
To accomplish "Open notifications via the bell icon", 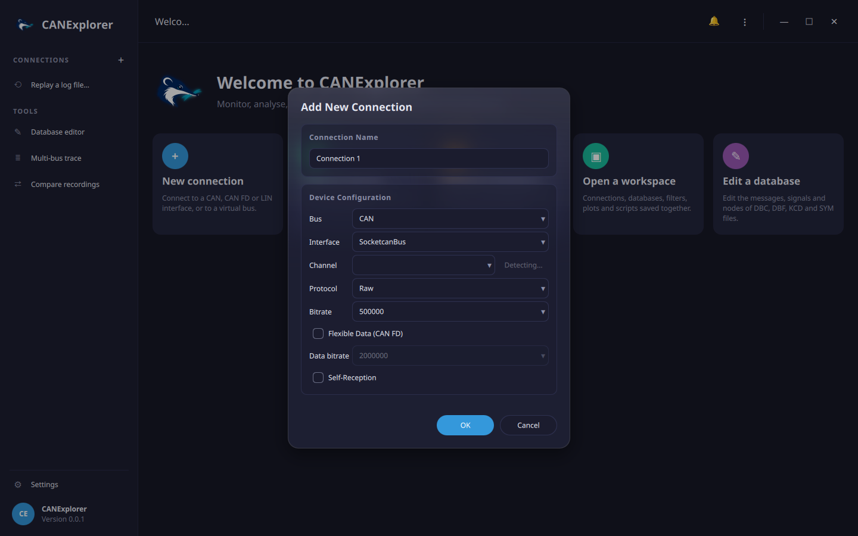I will tap(714, 21).
